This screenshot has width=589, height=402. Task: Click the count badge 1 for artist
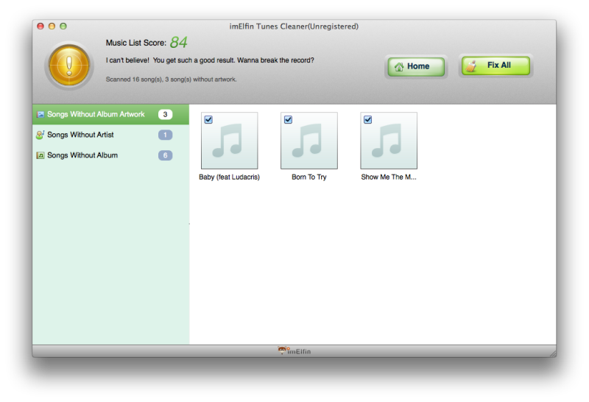pos(165,135)
